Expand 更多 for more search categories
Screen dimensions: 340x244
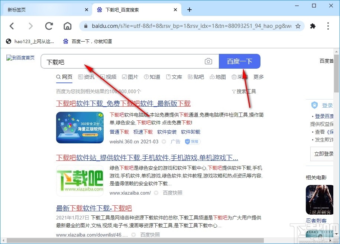coord(258,77)
